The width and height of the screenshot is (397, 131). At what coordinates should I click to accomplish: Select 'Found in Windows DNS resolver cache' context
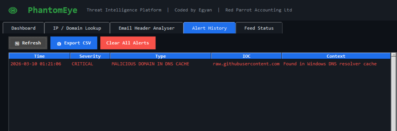[x=330, y=64]
